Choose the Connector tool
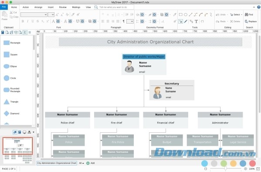261x172 pixels. (191, 21)
